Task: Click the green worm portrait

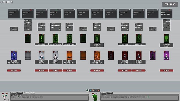Action: pos(95,97)
